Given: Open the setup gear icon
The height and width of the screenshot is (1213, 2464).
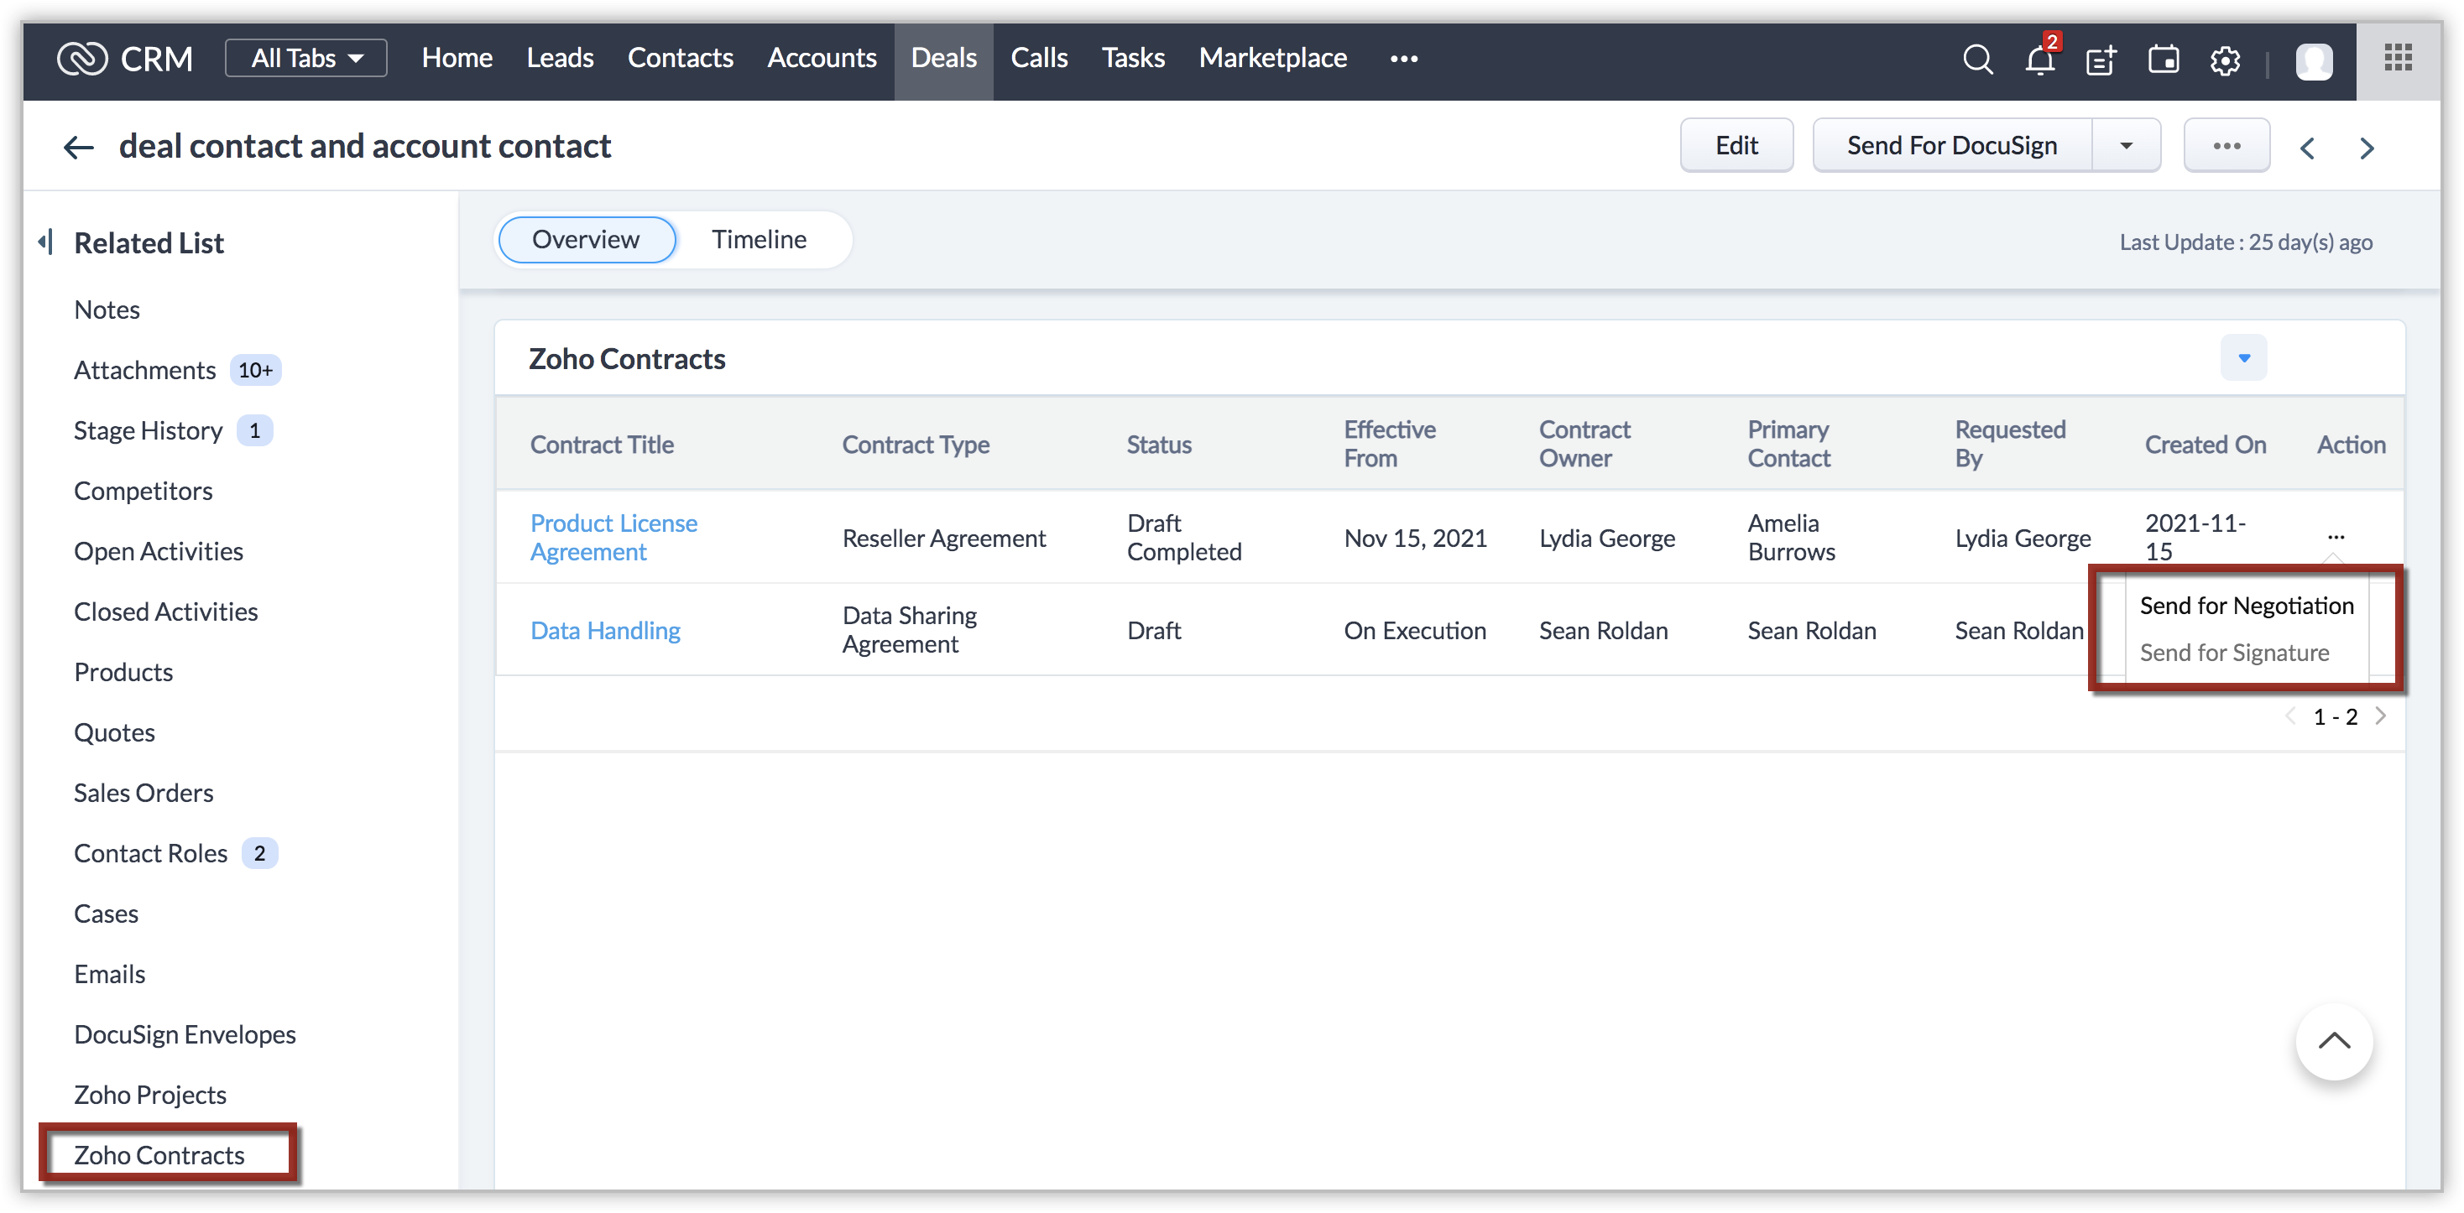Looking at the screenshot, I should [x=2225, y=60].
